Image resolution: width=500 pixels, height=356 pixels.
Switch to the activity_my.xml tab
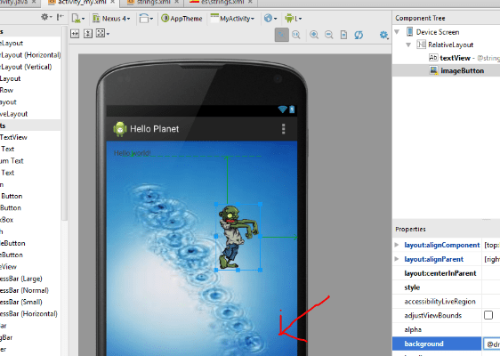click(82, 3)
